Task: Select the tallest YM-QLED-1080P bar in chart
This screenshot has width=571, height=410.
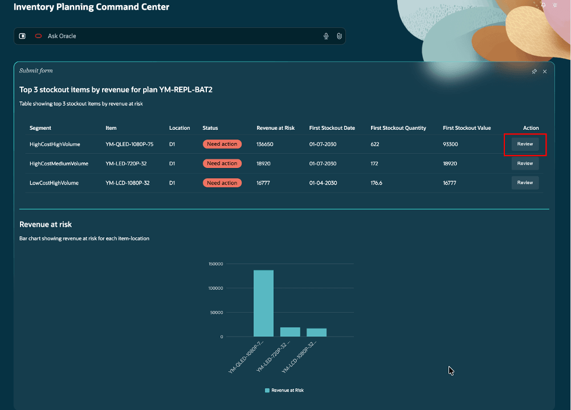Action: 263,304
